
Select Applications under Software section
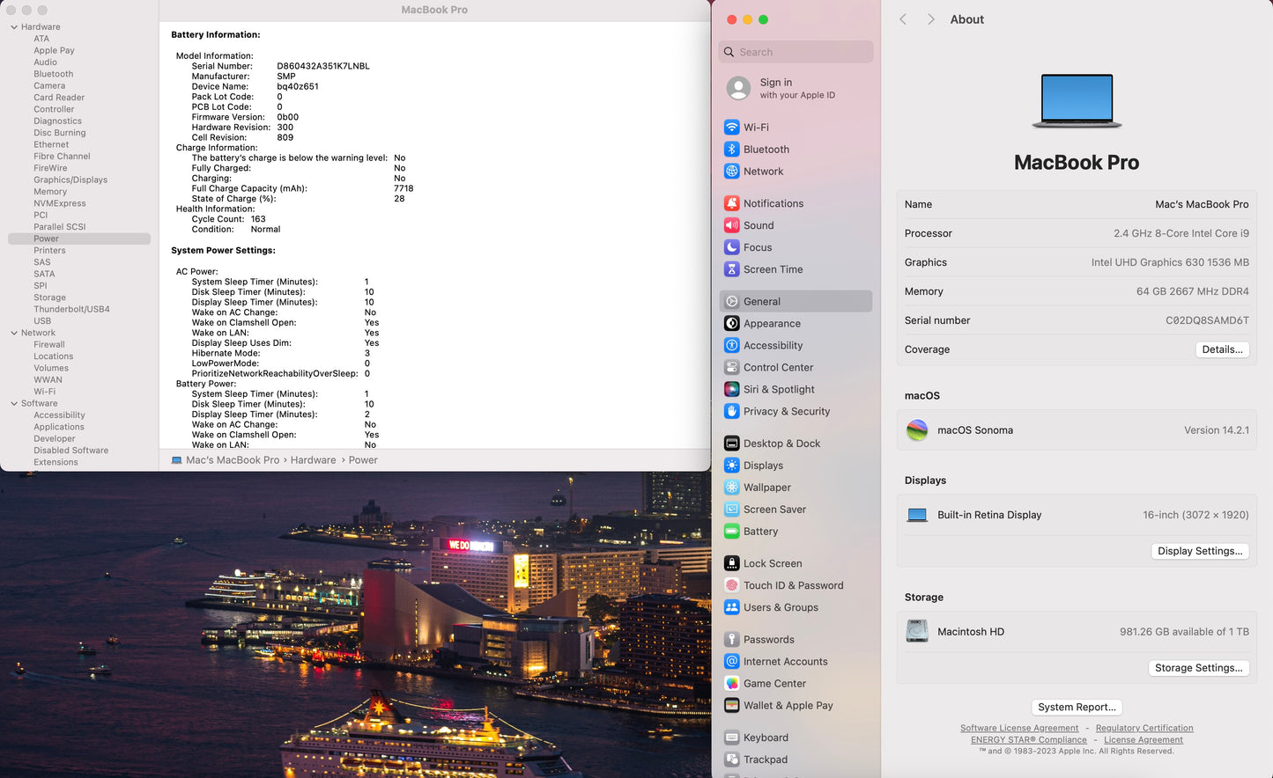coord(59,427)
